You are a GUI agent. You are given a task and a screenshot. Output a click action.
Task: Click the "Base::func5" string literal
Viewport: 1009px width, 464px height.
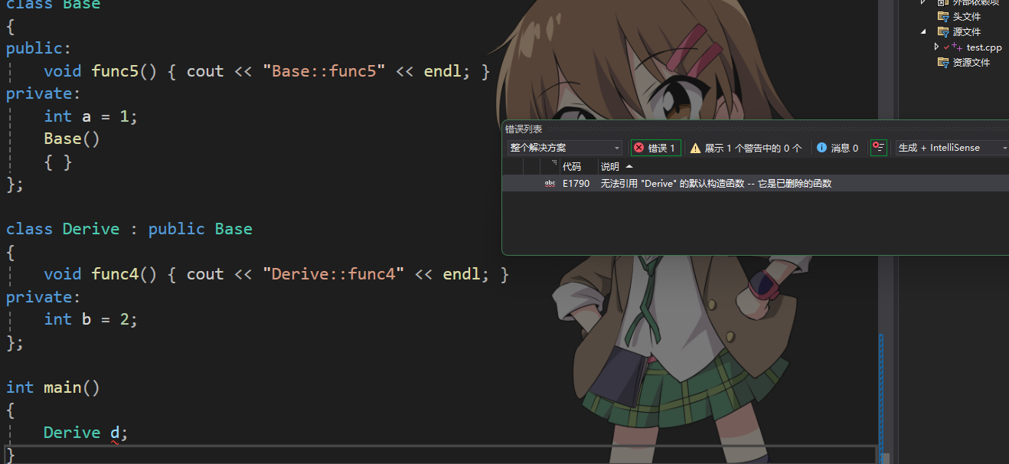click(x=324, y=71)
